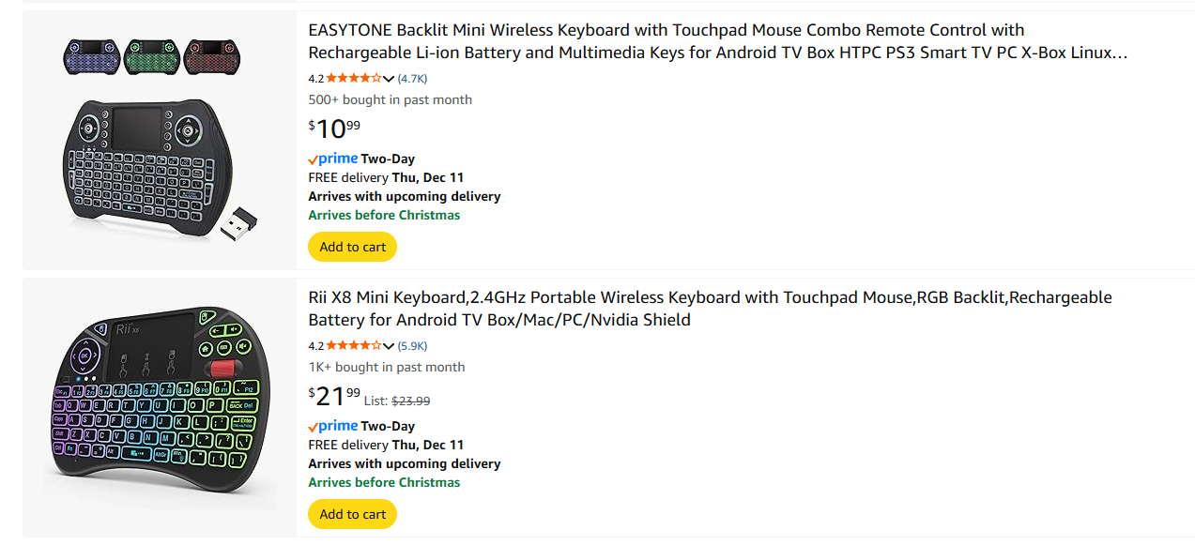Click the 4.2 rating number for EASYTONE
The height and width of the screenshot is (545, 1195).
(x=315, y=79)
